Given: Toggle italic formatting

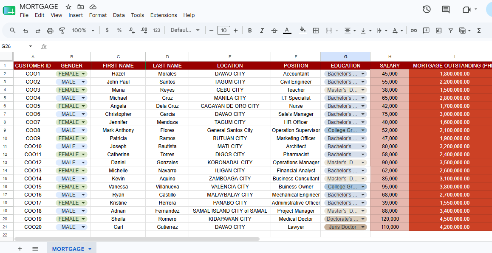Looking at the screenshot, I should point(262,31).
